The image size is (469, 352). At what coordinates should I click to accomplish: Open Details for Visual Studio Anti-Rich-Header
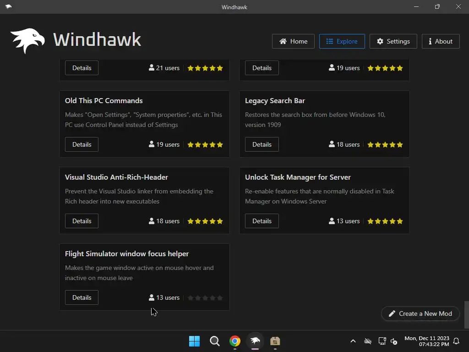(82, 221)
